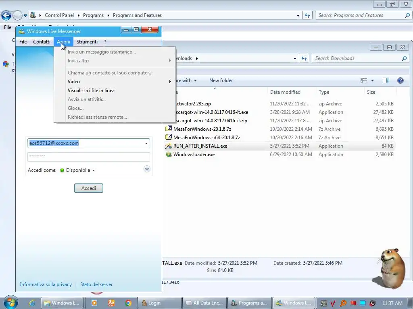This screenshot has height=309, width=413.
Task: Open the email account dropdown arrow
Action: 146,143
